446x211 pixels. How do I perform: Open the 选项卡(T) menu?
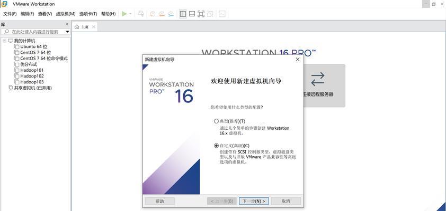(x=88, y=14)
